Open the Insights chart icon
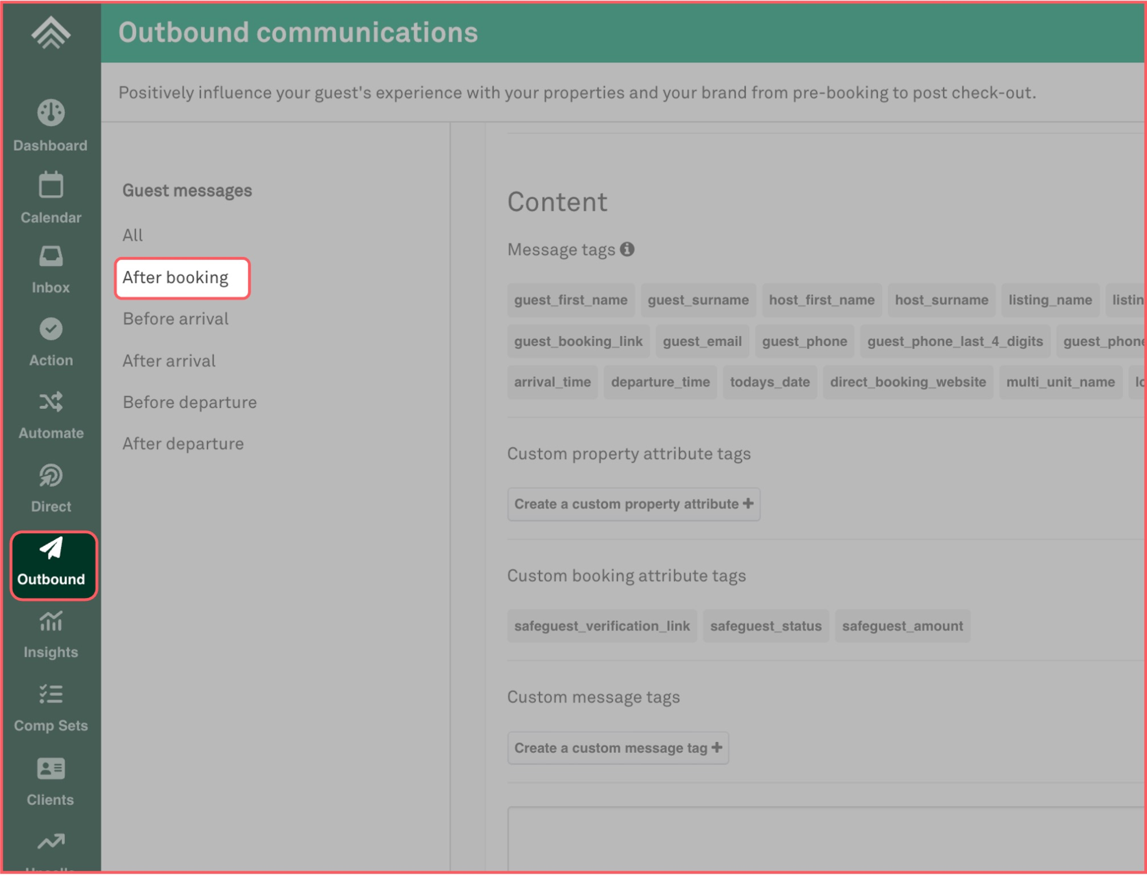The image size is (1147, 876). (50, 621)
